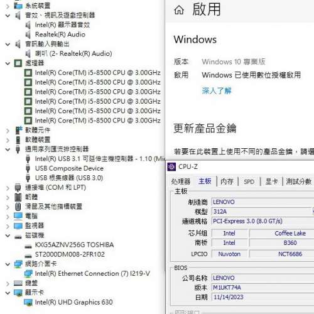The width and height of the screenshot is (314, 314).
Task: Open the 显卡 tab in CPU-Z
Action: [x=271, y=181]
